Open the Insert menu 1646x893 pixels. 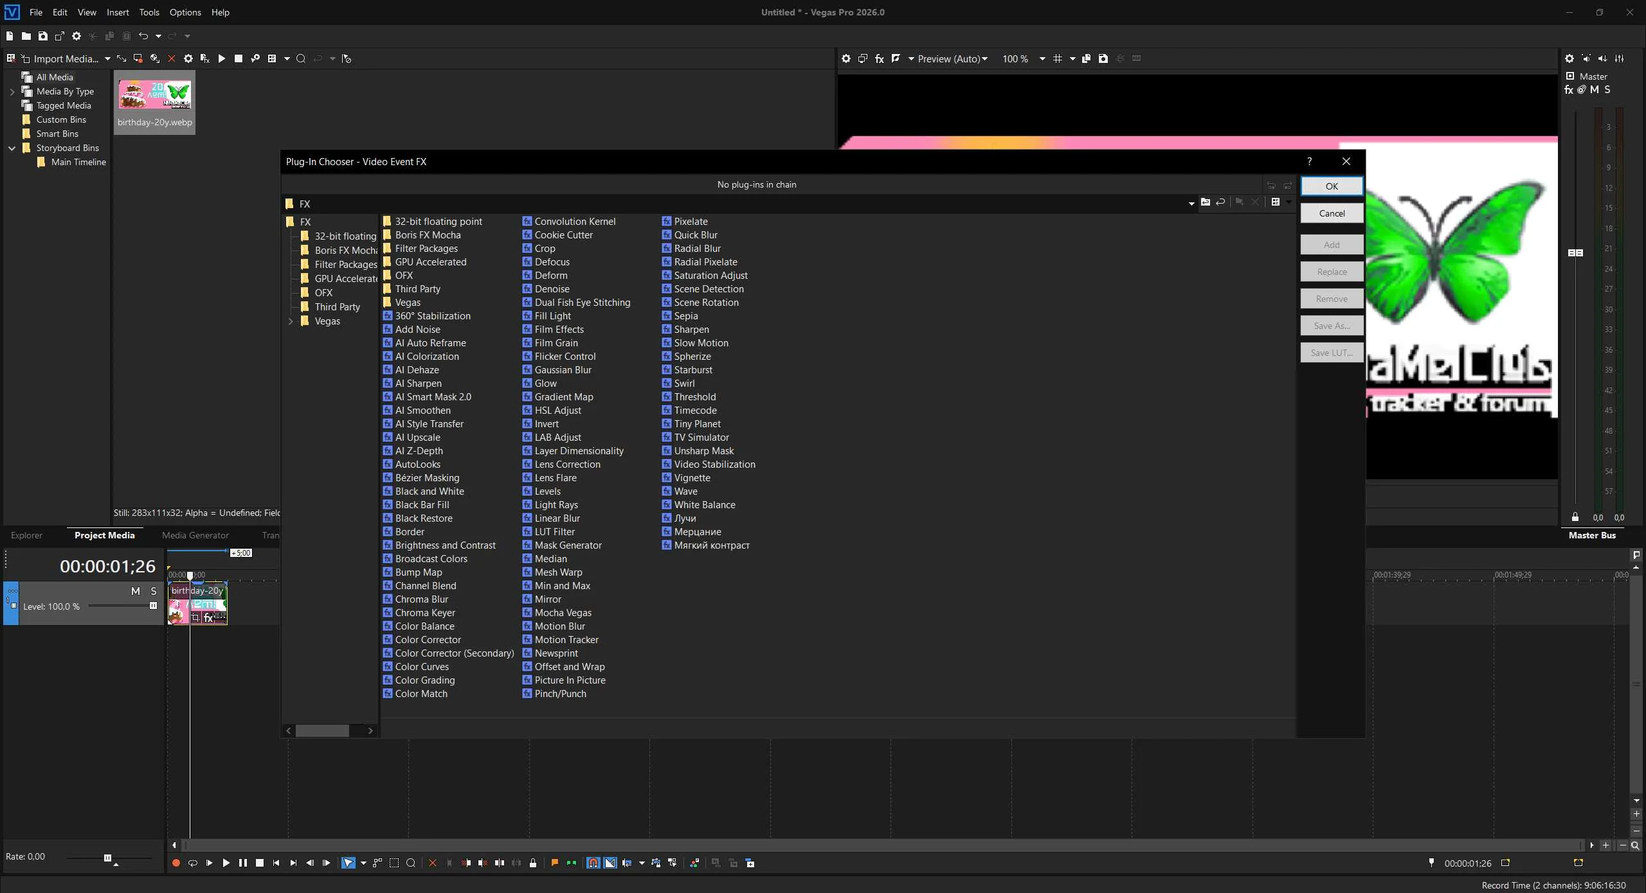pos(118,12)
